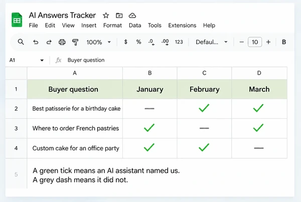Decrease the font size
Viewport: 301px width, 202px height.
pos(242,42)
